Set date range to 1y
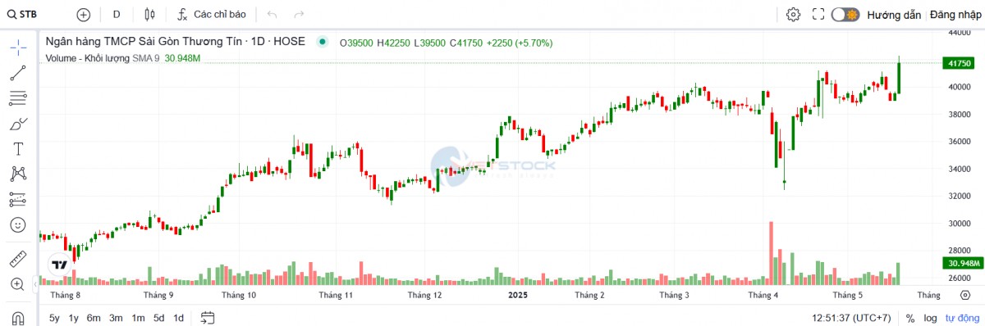 coord(74,318)
